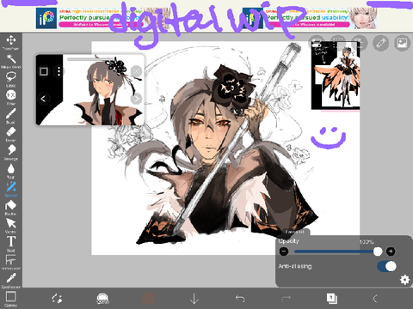The height and width of the screenshot is (309, 413).
Task: Increase opacity with the plus button
Action: click(x=391, y=251)
